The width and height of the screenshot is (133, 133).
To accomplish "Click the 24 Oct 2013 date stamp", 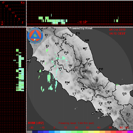I will (117, 30).
